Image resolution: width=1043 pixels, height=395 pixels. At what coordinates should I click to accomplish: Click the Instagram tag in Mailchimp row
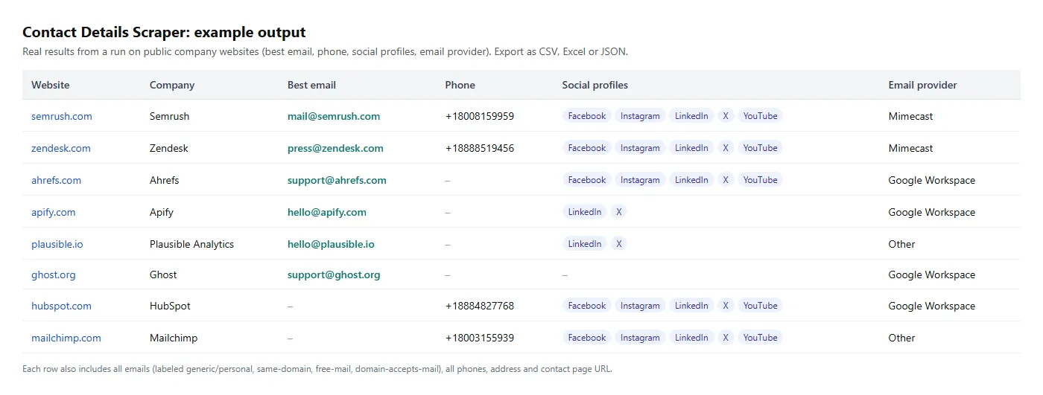640,338
